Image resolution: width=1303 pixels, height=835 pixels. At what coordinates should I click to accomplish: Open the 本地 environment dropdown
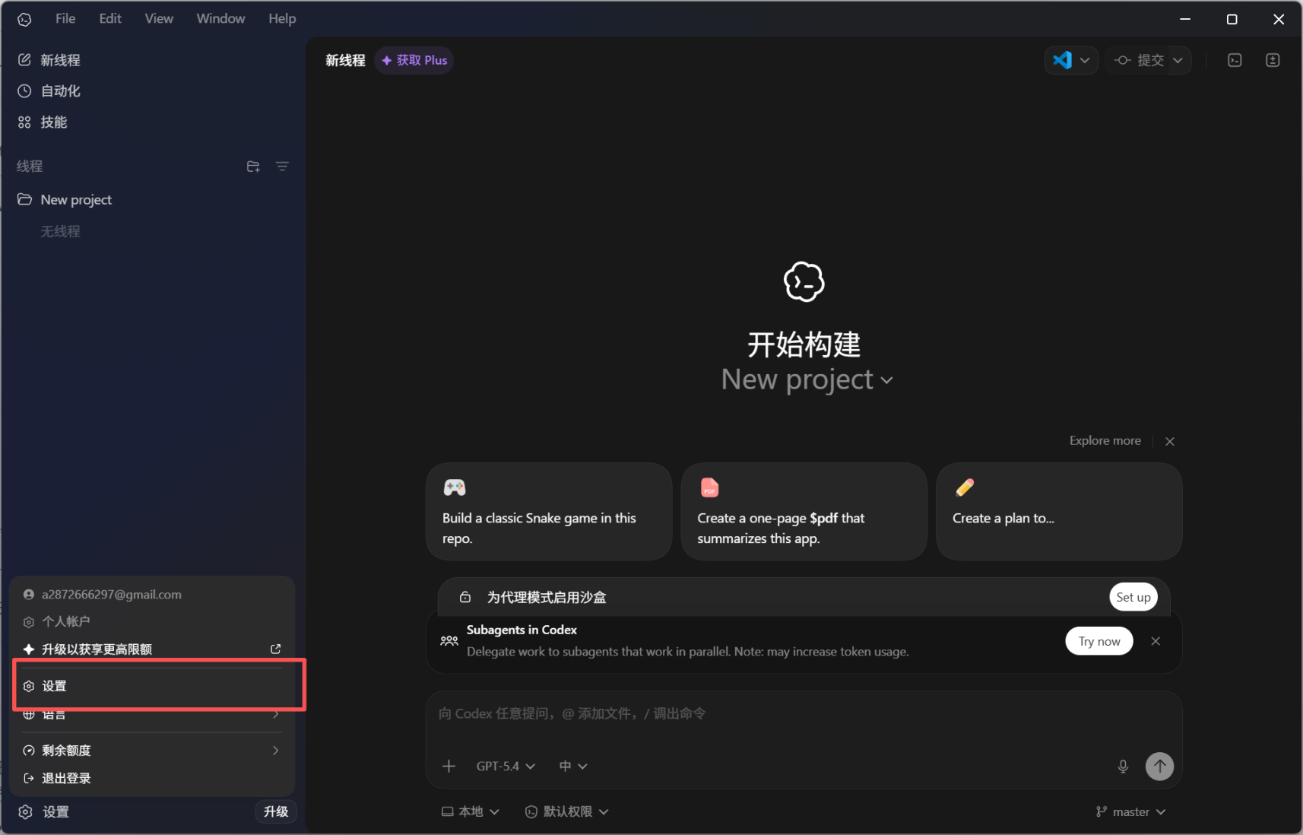tap(471, 812)
